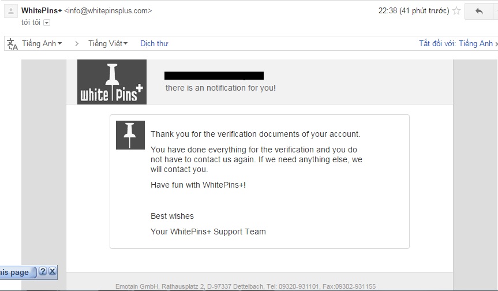Close the 'this page' floating bar
Screen dimensions: 498x291
click(x=52, y=271)
